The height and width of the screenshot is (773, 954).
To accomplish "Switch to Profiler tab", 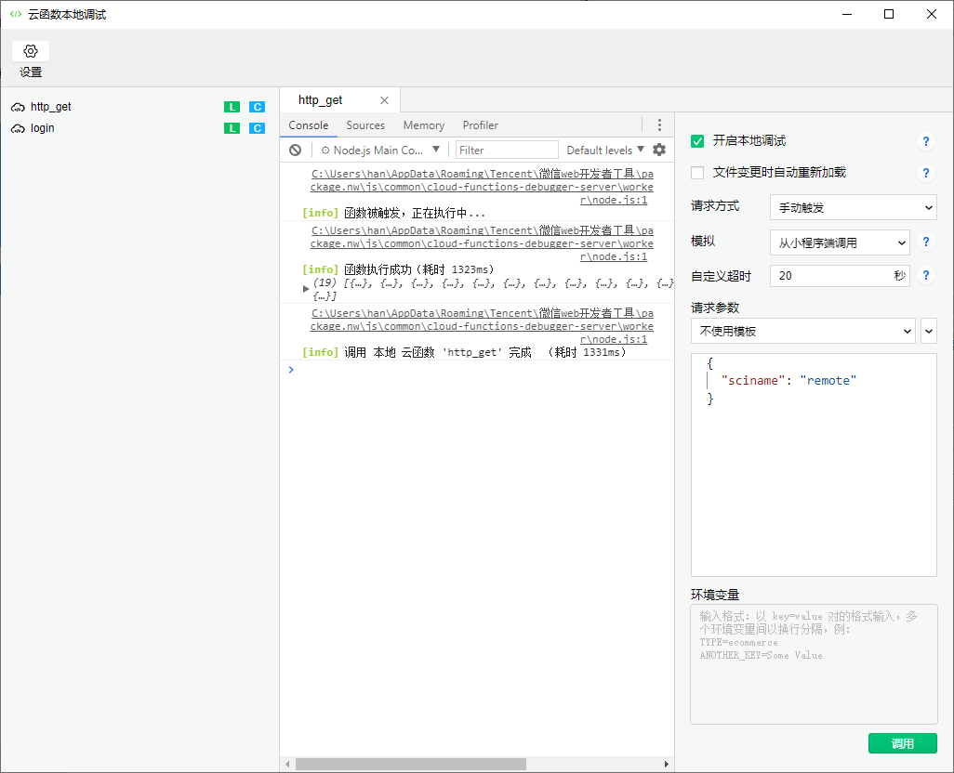I will (x=480, y=125).
